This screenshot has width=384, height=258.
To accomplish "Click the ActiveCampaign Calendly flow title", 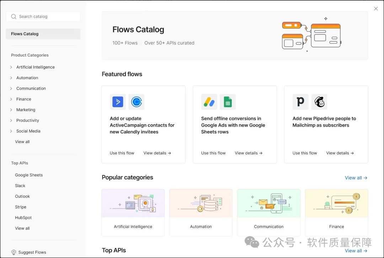I will 142,125.
